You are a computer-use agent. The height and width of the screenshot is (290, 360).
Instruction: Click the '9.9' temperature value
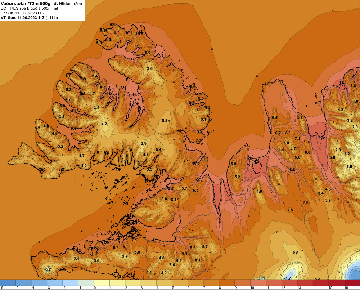[x=83, y=79]
